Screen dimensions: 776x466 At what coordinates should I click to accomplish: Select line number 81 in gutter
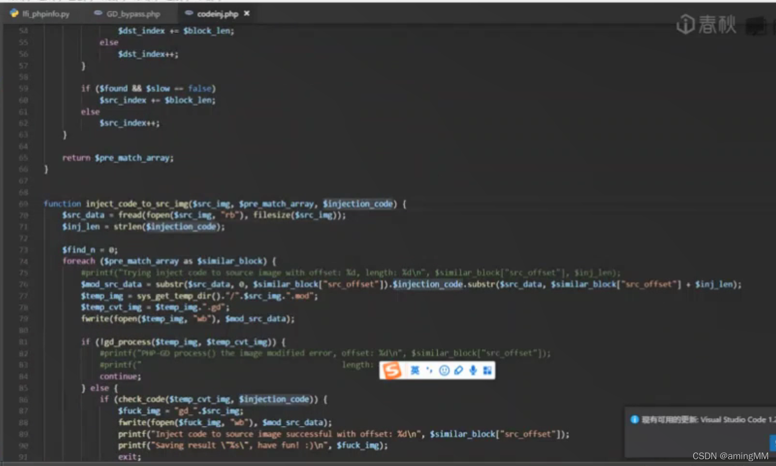23,342
